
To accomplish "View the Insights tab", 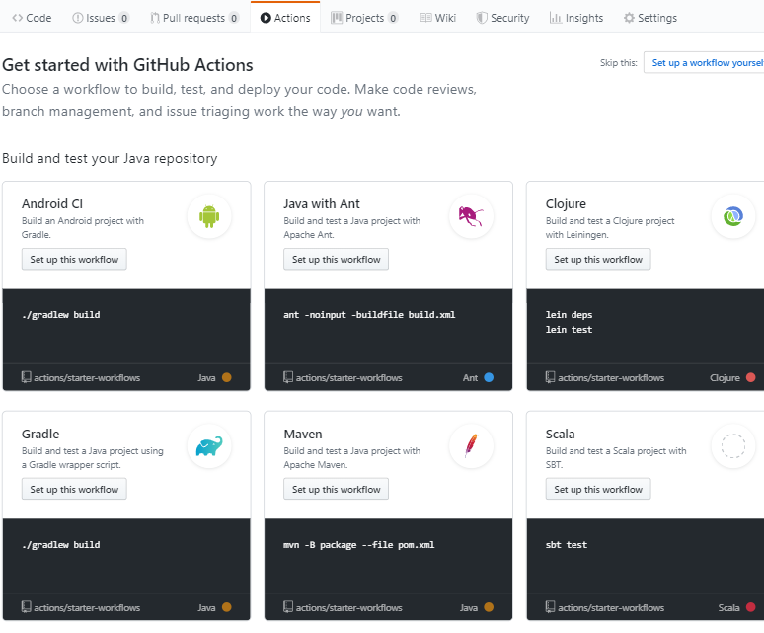I will coord(576,18).
